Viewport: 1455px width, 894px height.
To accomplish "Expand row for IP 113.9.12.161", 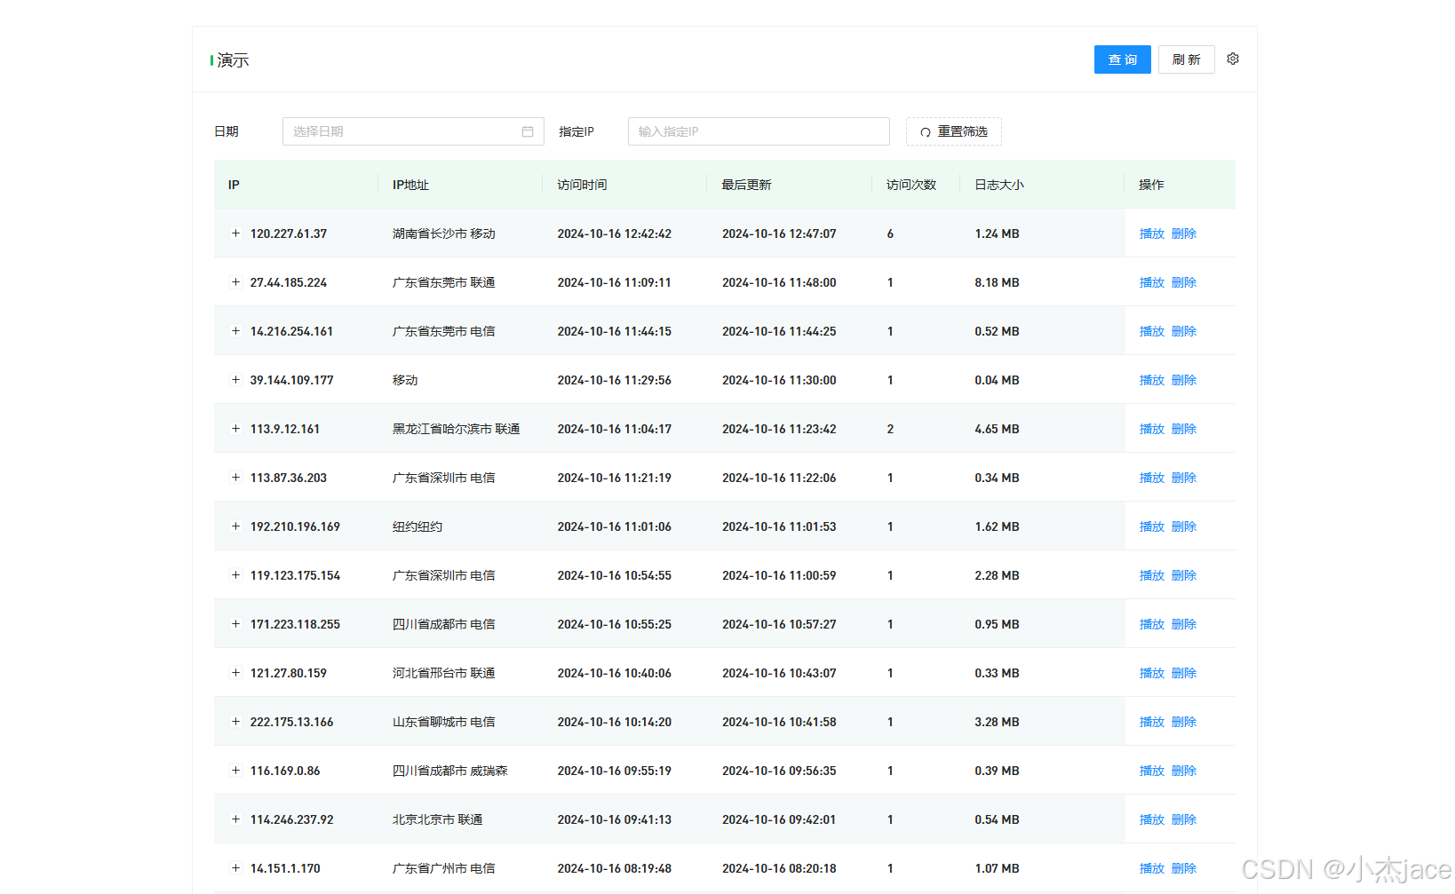I will pyautogui.click(x=235, y=429).
